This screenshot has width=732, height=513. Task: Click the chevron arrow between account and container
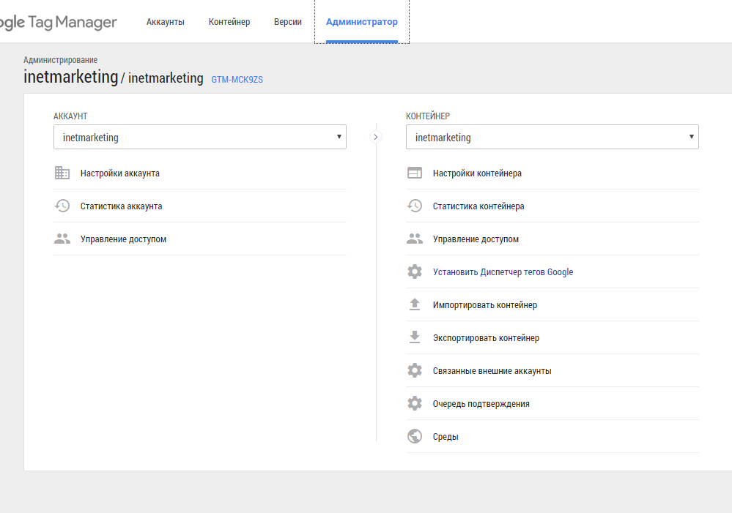point(376,137)
